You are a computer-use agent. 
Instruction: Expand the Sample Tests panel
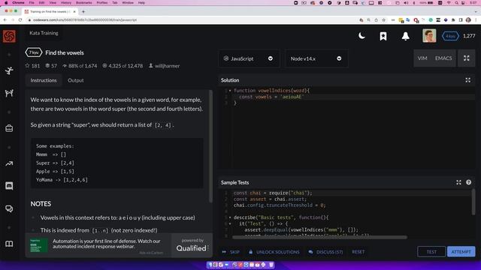click(x=458, y=182)
